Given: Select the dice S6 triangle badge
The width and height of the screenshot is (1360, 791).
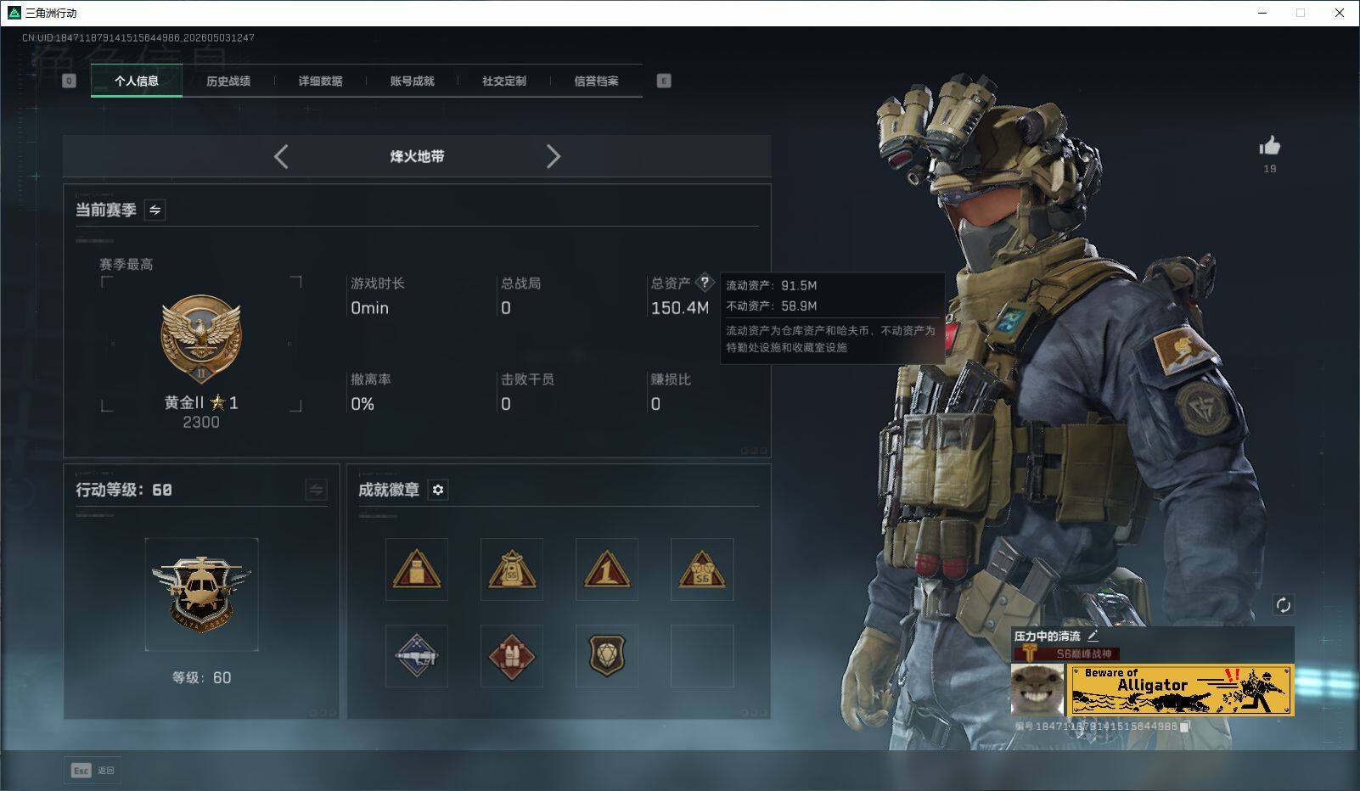Looking at the screenshot, I should [x=702, y=569].
